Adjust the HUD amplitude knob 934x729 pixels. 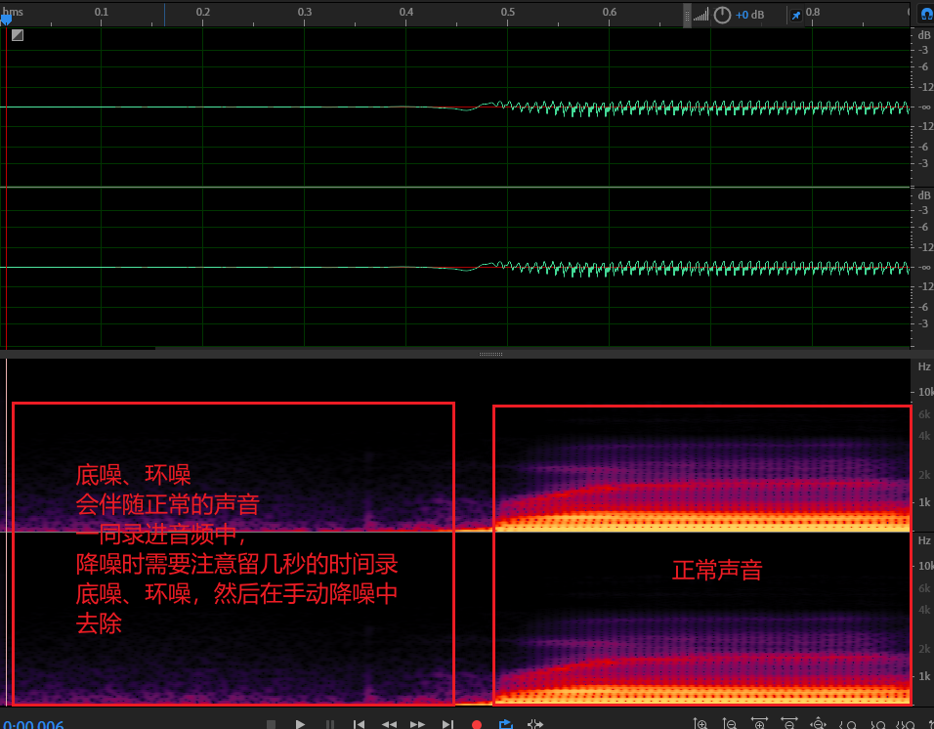[722, 15]
